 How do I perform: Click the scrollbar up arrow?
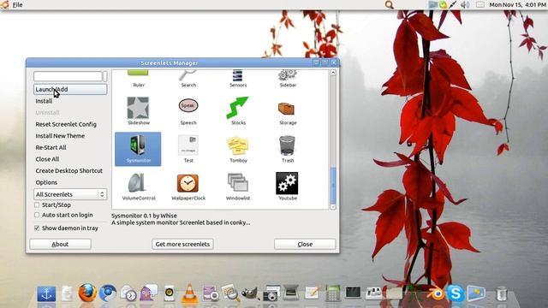pos(333,73)
